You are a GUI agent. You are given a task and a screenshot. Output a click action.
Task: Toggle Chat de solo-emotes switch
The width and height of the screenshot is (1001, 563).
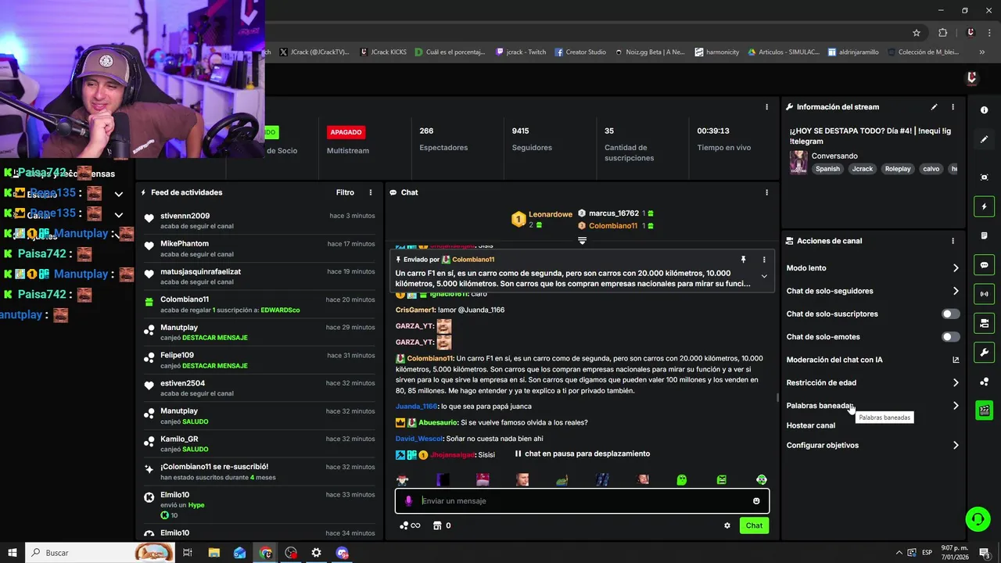pos(950,337)
